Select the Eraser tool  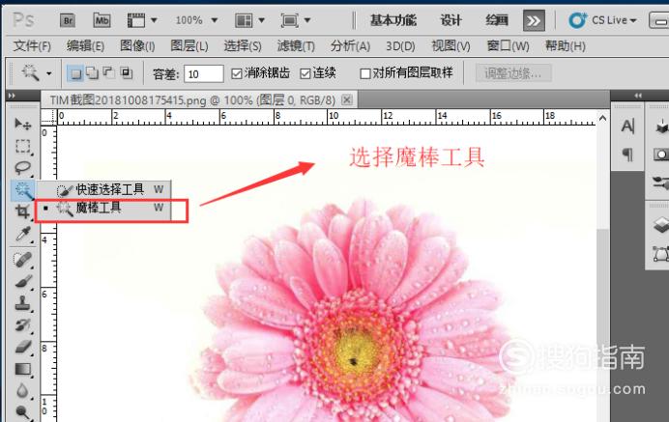[x=23, y=347]
